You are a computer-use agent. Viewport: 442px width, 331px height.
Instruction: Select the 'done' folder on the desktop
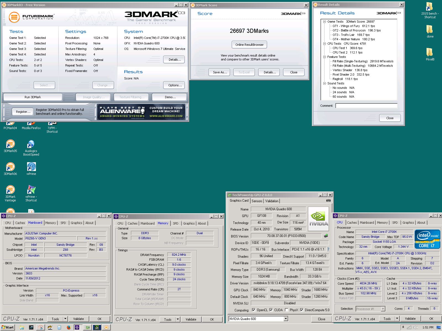(x=430, y=31)
